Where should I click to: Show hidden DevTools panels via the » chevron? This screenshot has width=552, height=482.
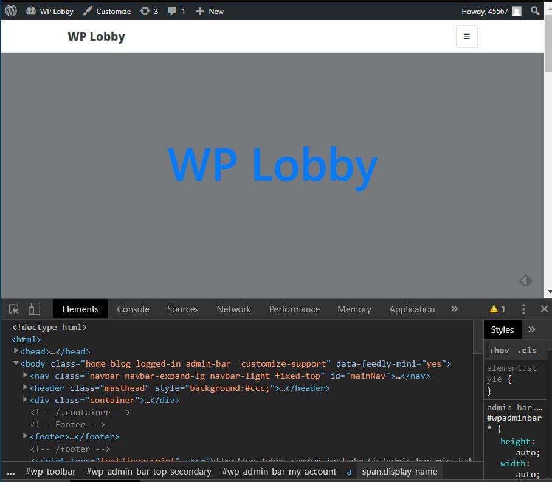click(454, 309)
